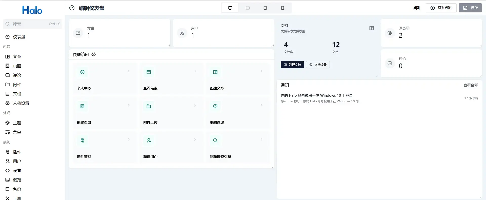
Task: Click the arrow on 个人中心 card
Action: tap(129, 71)
